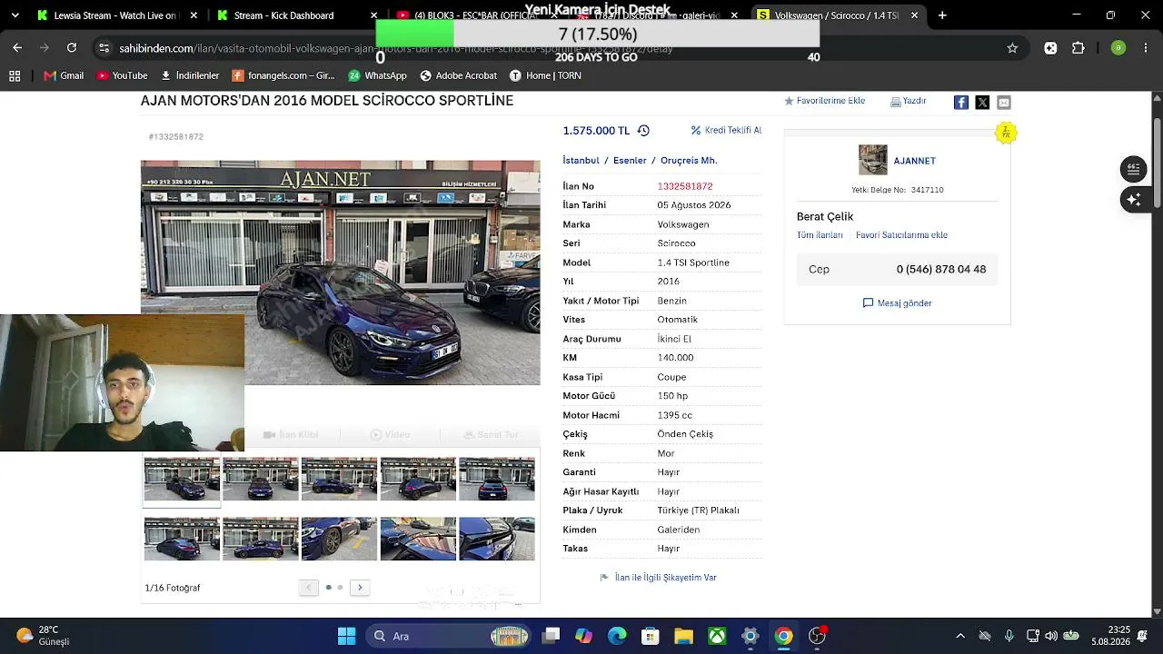This screenshot has width=1163, height=654.
Task: Open Task View on the taskbar
Action: coord(551,636)
